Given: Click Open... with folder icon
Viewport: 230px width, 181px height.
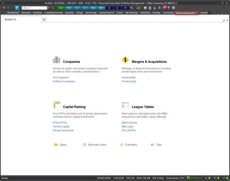Looking at the screenshot, I should point(61,145).
